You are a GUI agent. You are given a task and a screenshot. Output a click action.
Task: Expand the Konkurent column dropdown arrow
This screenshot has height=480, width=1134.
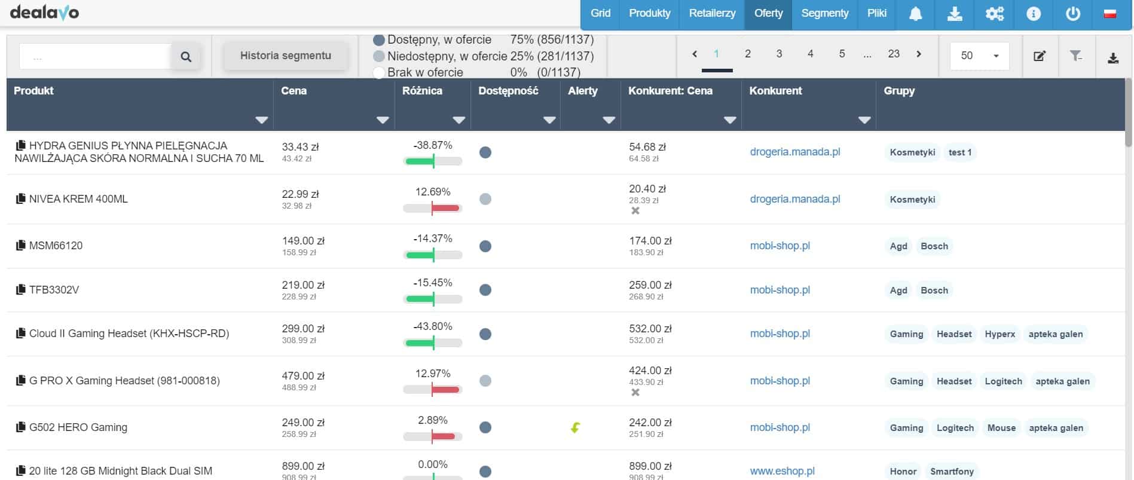coord(864,120)
